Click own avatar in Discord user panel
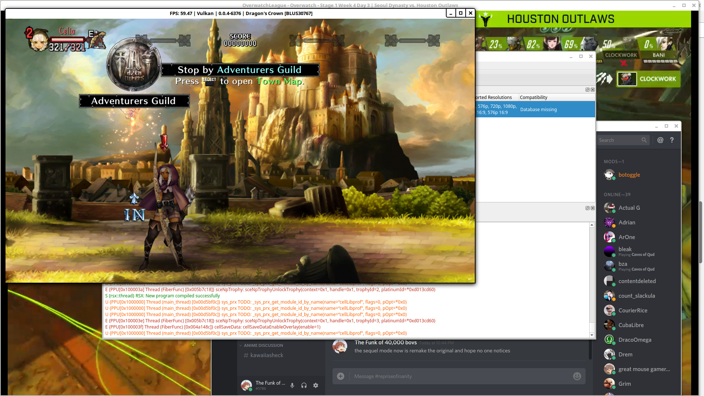The height and width of the screenshot is (396, 704). pyautogui.click(x=246, y=385)
